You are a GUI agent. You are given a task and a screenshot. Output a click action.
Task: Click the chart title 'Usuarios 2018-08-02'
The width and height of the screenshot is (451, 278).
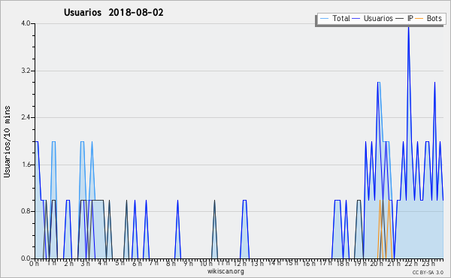(114, 13)
